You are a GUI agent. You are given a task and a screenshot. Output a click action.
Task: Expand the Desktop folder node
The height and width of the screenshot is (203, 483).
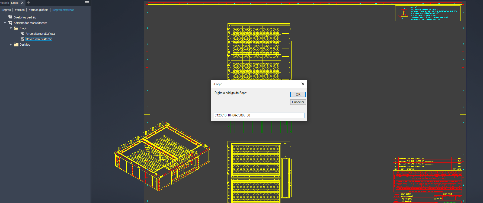(11, 45)
